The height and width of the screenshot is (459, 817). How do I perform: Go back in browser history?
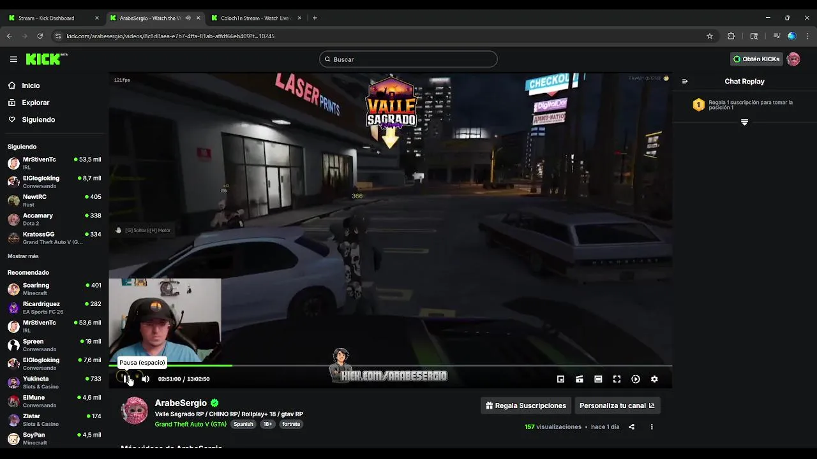pos(10,36)
